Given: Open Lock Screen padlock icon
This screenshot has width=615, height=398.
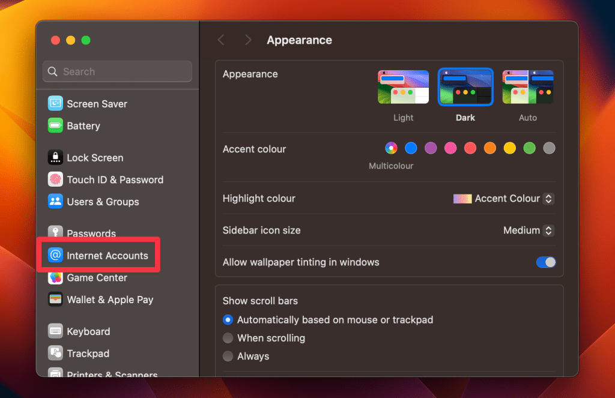Looking at the screenshot, I should (55, 158).
